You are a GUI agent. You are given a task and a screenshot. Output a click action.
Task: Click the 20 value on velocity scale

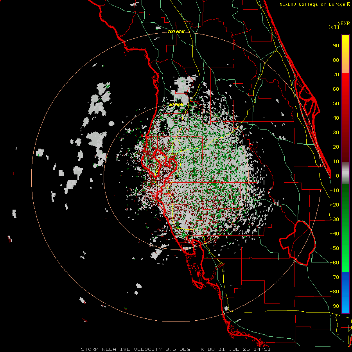click(336, 147)
